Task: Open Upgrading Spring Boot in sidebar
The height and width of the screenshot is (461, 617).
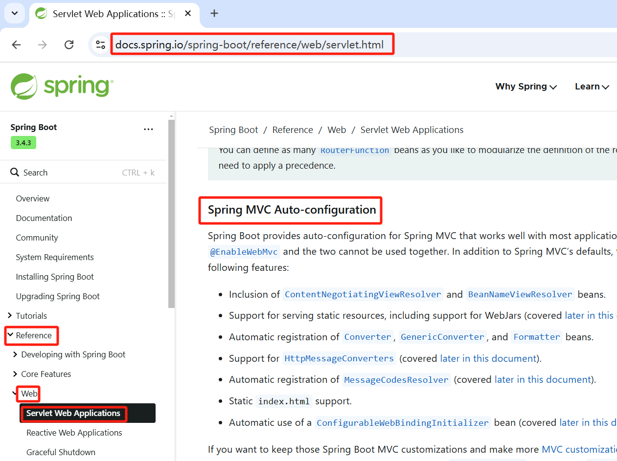Action: pos(58,296)
